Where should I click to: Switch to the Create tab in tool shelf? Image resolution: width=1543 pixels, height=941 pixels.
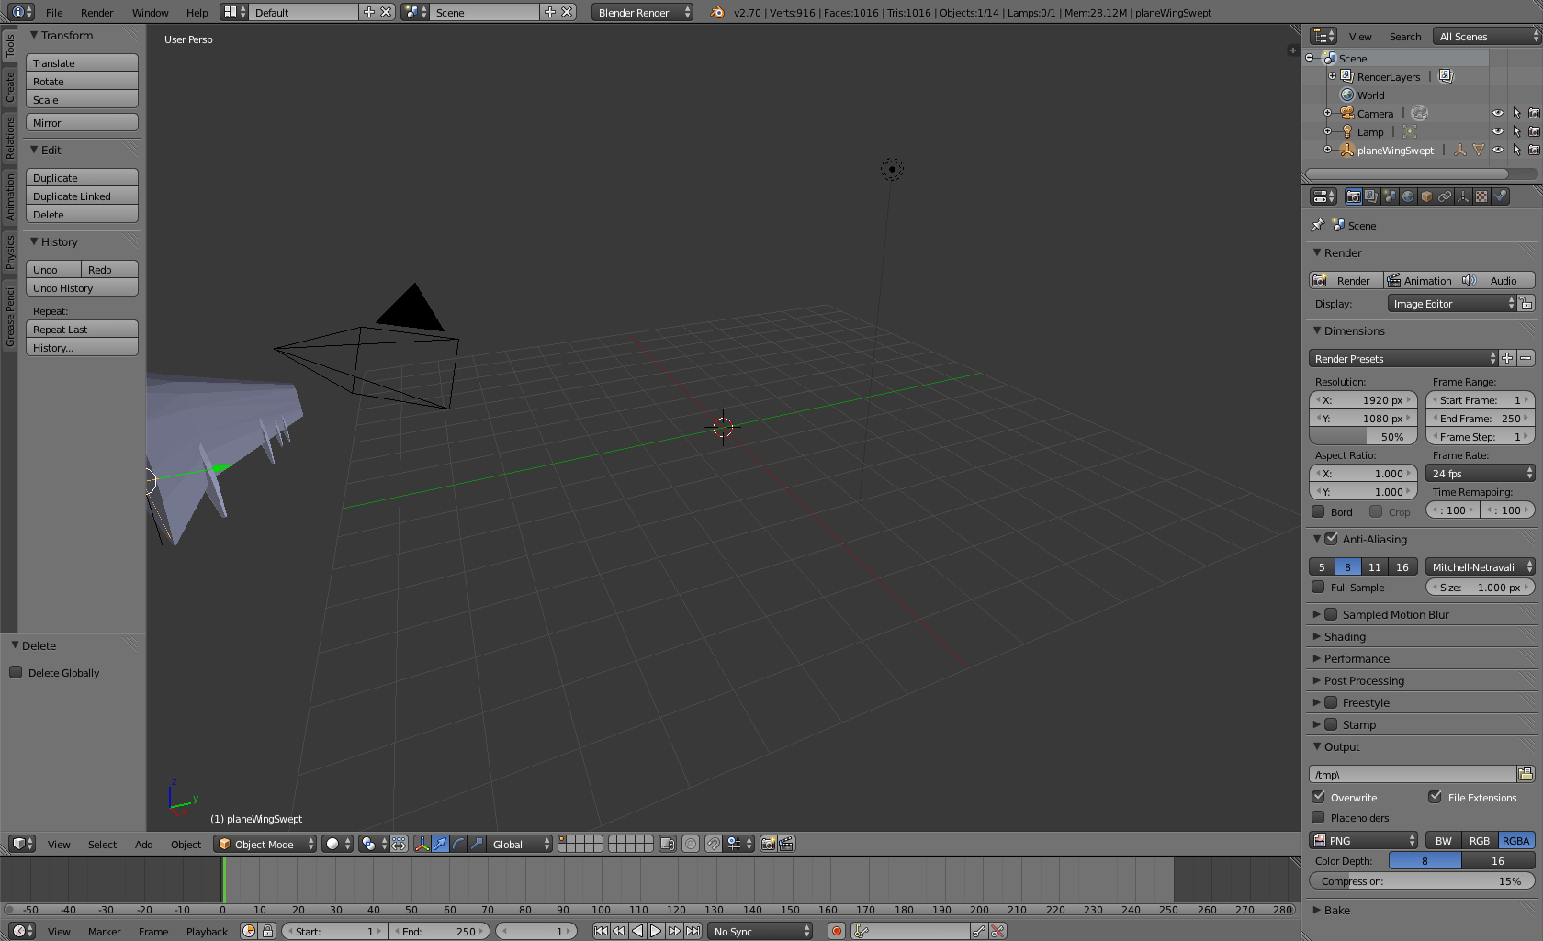[x=10, y=87]
